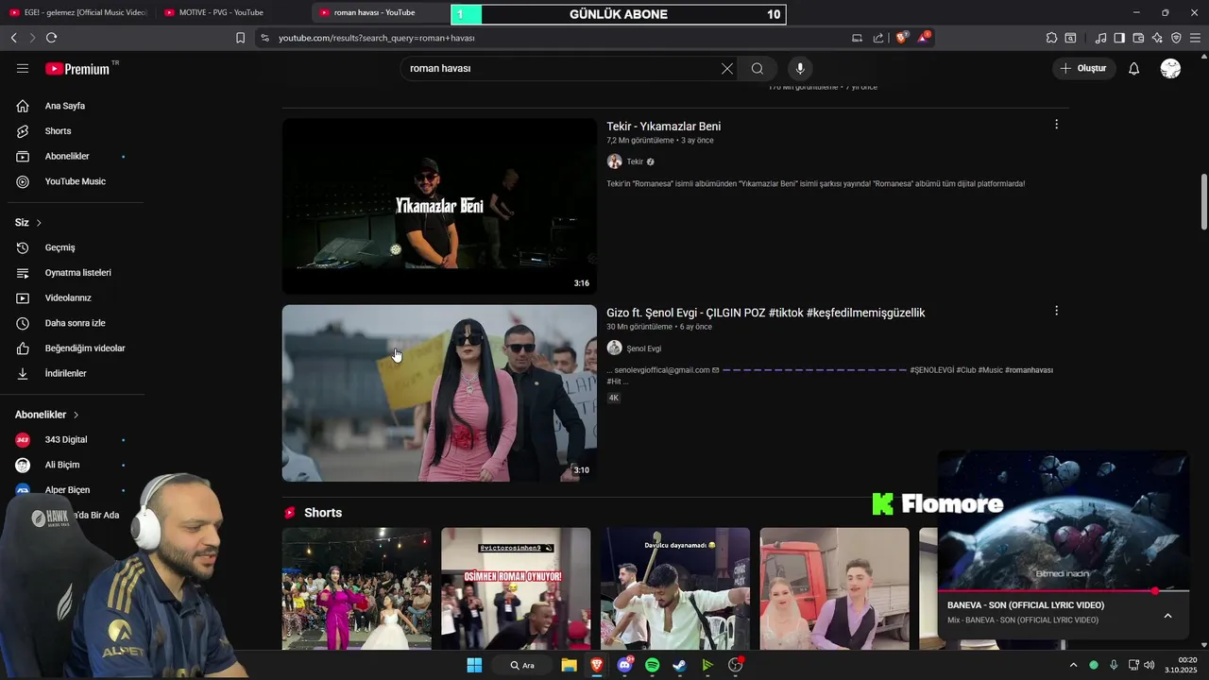Show hidden system tray icons chevron
Screen dimensions: 1209x680
pyautogui.click(x=1073, y=665)
